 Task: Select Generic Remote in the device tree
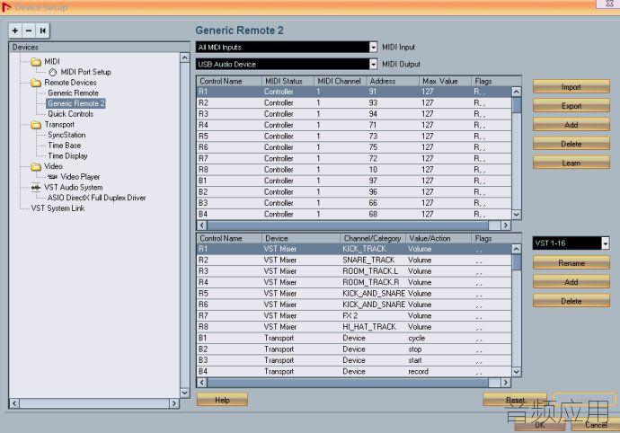tap(73, 93)
